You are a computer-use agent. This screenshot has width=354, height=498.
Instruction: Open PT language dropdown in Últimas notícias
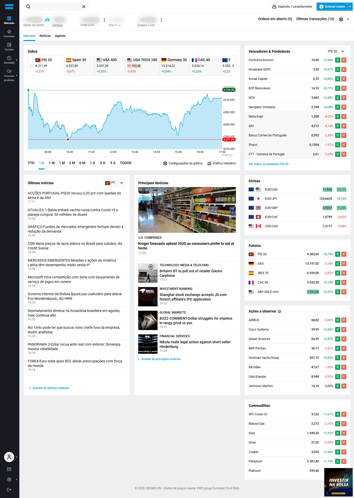pyautogui.click(x=114, y=183)
